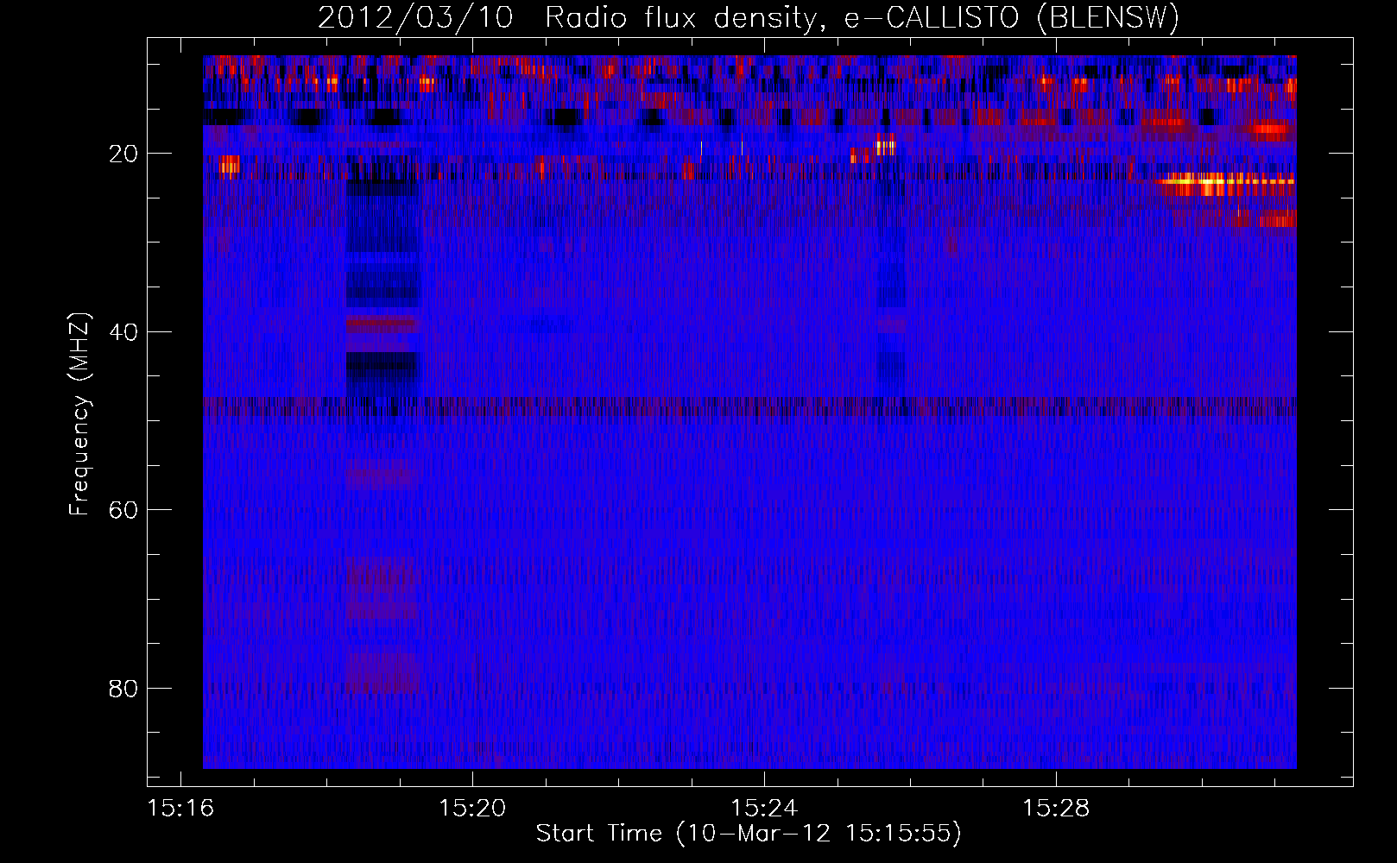This screenshot has width=1397, height=863.
Task: Click the plot title containing "e-CALLISTO (BLENSW)"
Action: tap(749, 17)
